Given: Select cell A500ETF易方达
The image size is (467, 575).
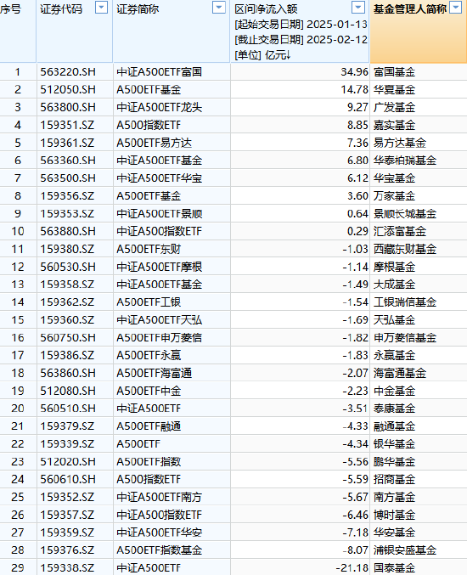Looking at the screenshot, I should pyautogui.click(x=172, y=143).
